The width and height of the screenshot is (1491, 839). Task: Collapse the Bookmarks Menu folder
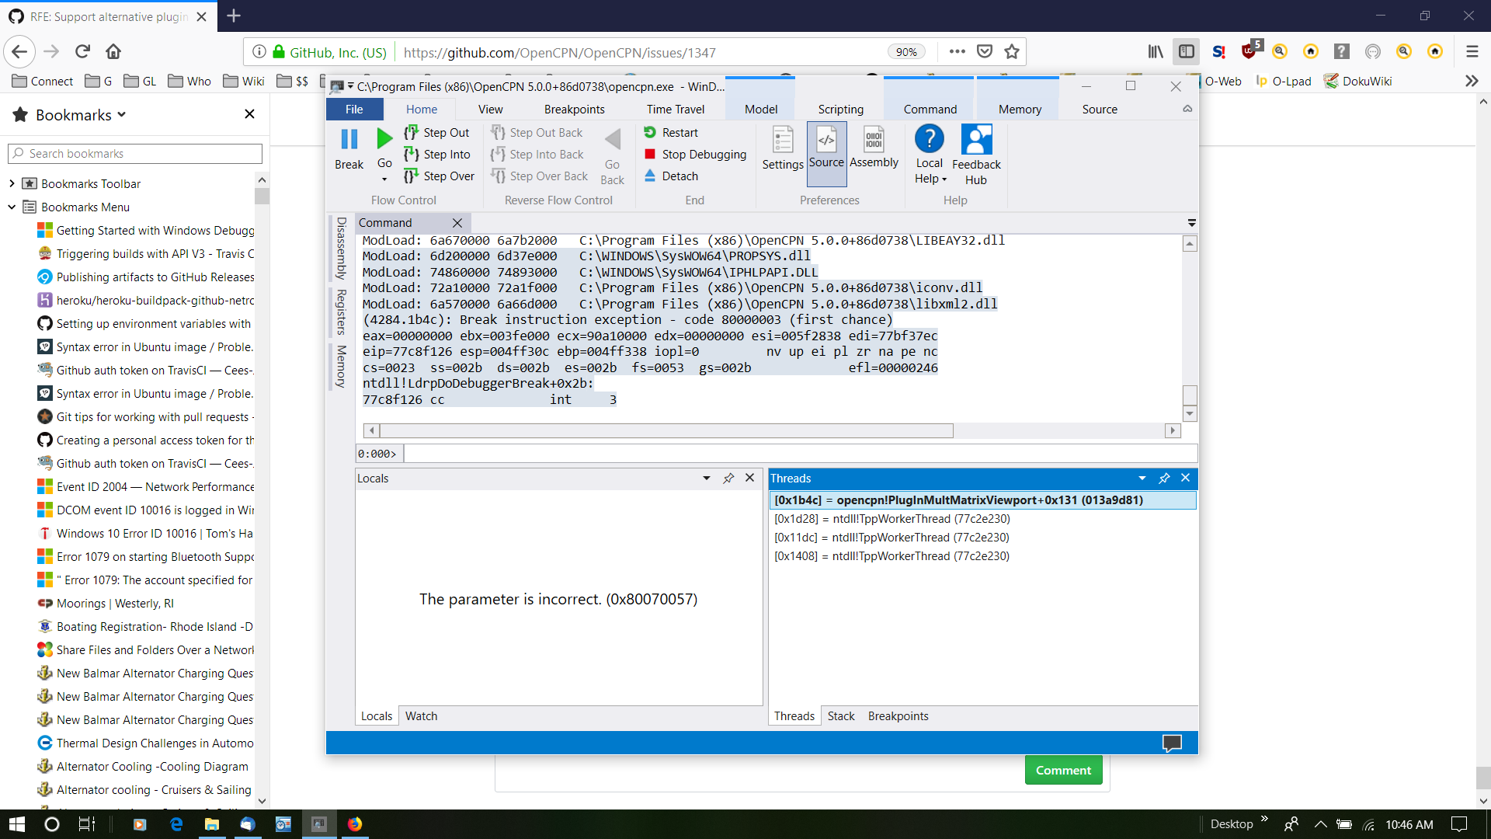click(x=11, y=207)
